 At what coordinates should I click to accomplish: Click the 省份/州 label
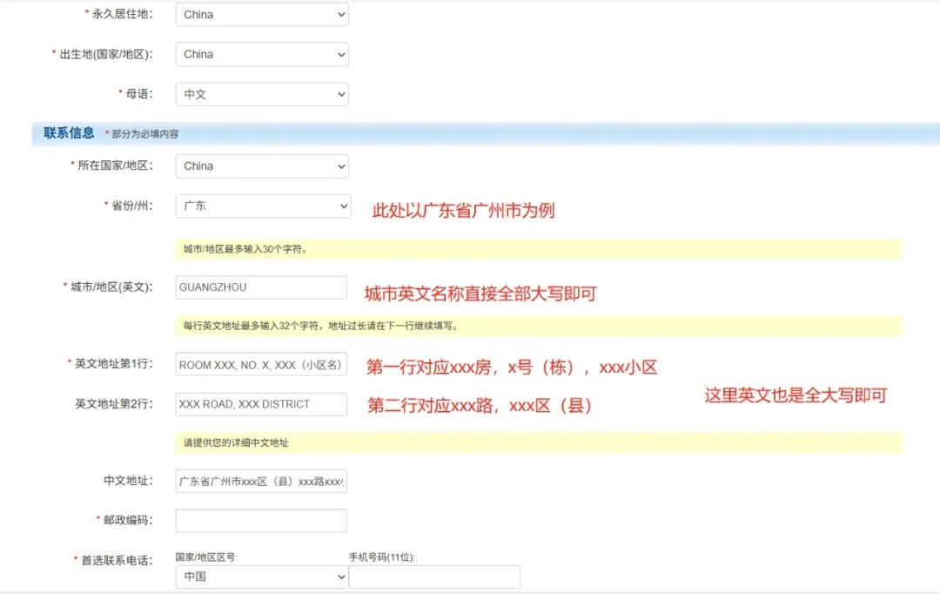click(132, 206)
